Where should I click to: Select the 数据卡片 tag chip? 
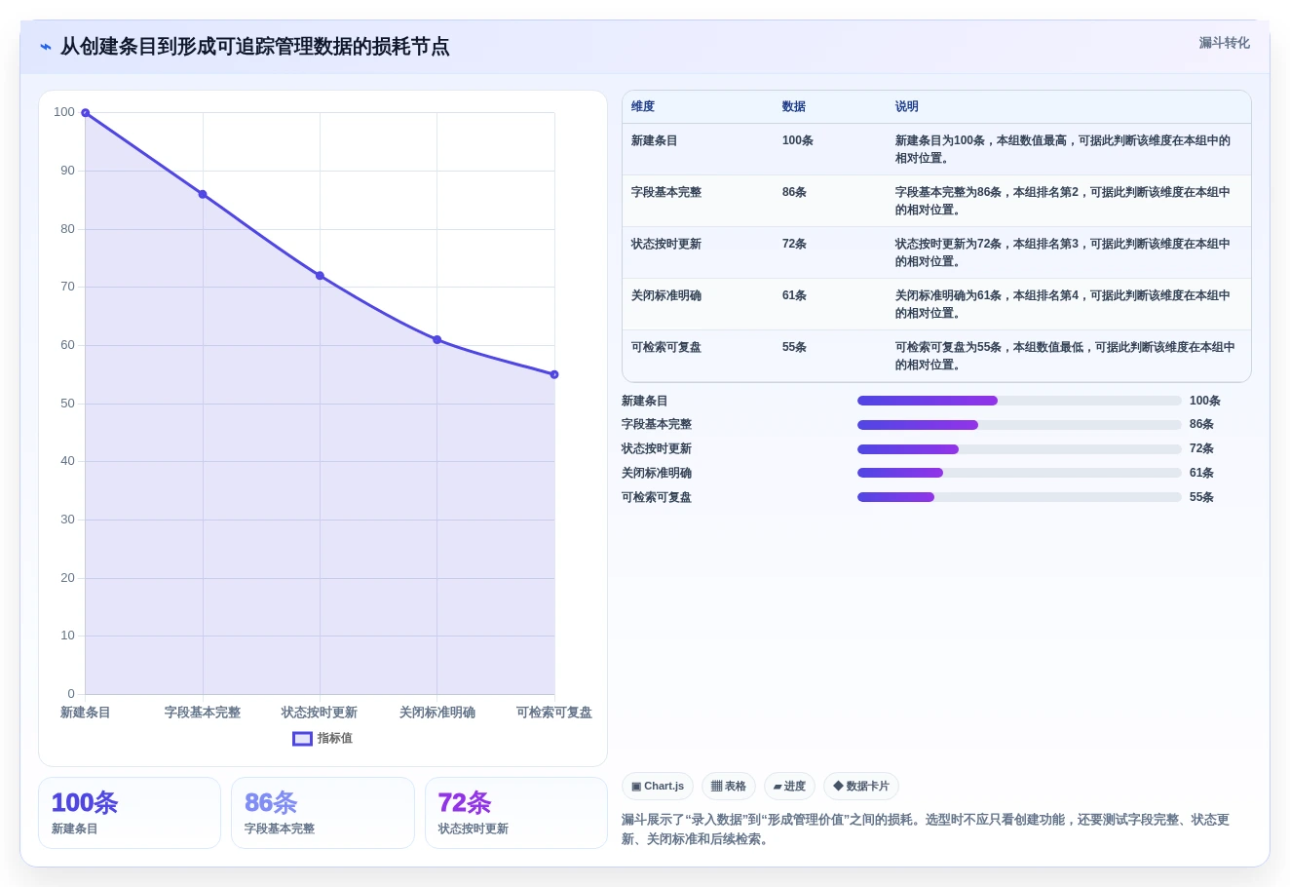click(861, 787)
